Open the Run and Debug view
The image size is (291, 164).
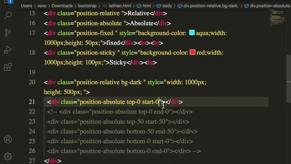8,50
